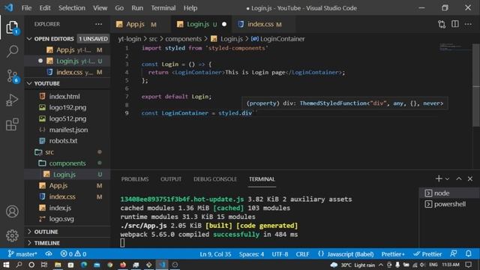Split the editor to the right
Image resolution: width=480 pixels, height=270 pixels.
coord(455,24)
